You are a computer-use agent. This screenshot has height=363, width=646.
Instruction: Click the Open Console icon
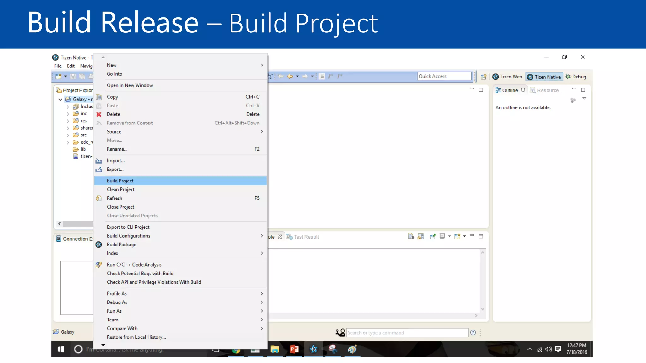pyautogui.click(x=457, y=236)
